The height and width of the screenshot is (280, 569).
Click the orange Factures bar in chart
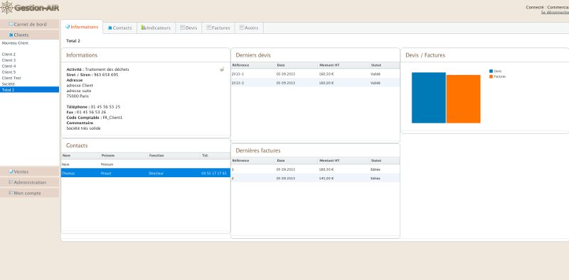(464, 99)
